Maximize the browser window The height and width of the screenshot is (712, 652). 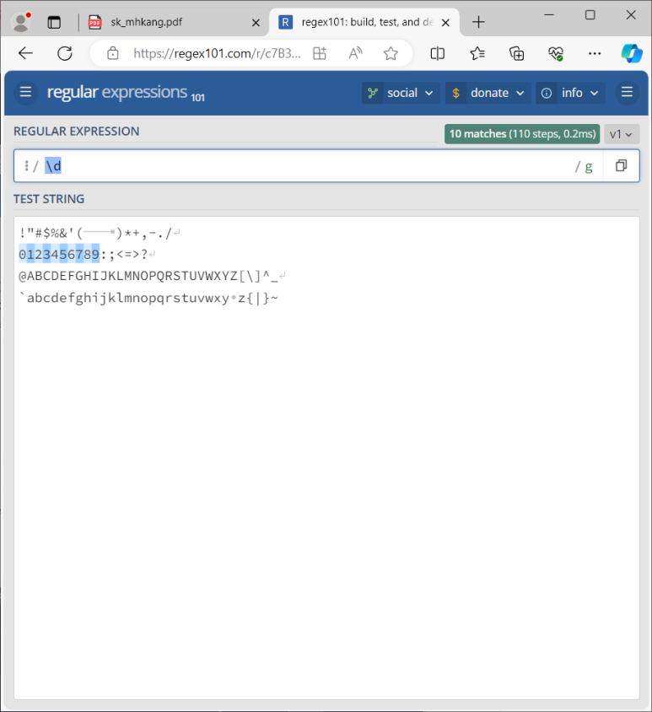click(590, 15)
